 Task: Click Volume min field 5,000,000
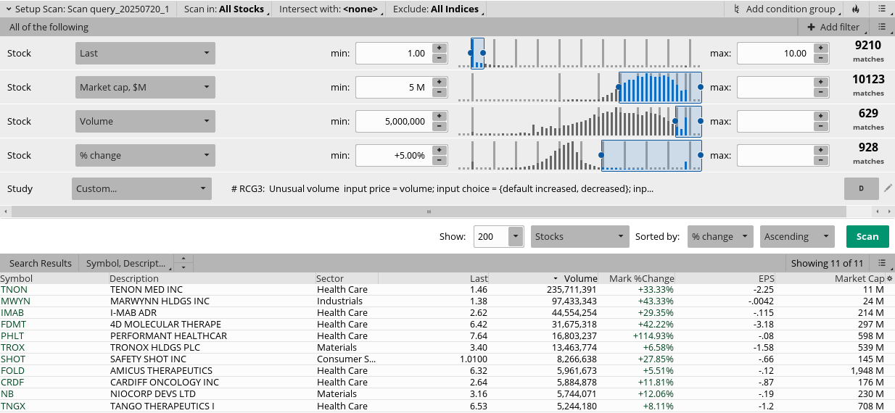(x=392, y=121)
